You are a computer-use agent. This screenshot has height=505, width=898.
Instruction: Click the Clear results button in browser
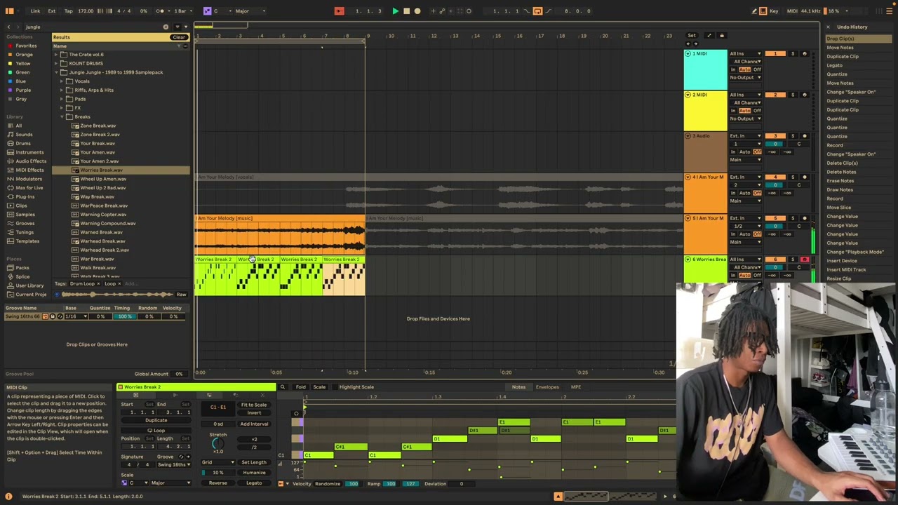point(179,37)
